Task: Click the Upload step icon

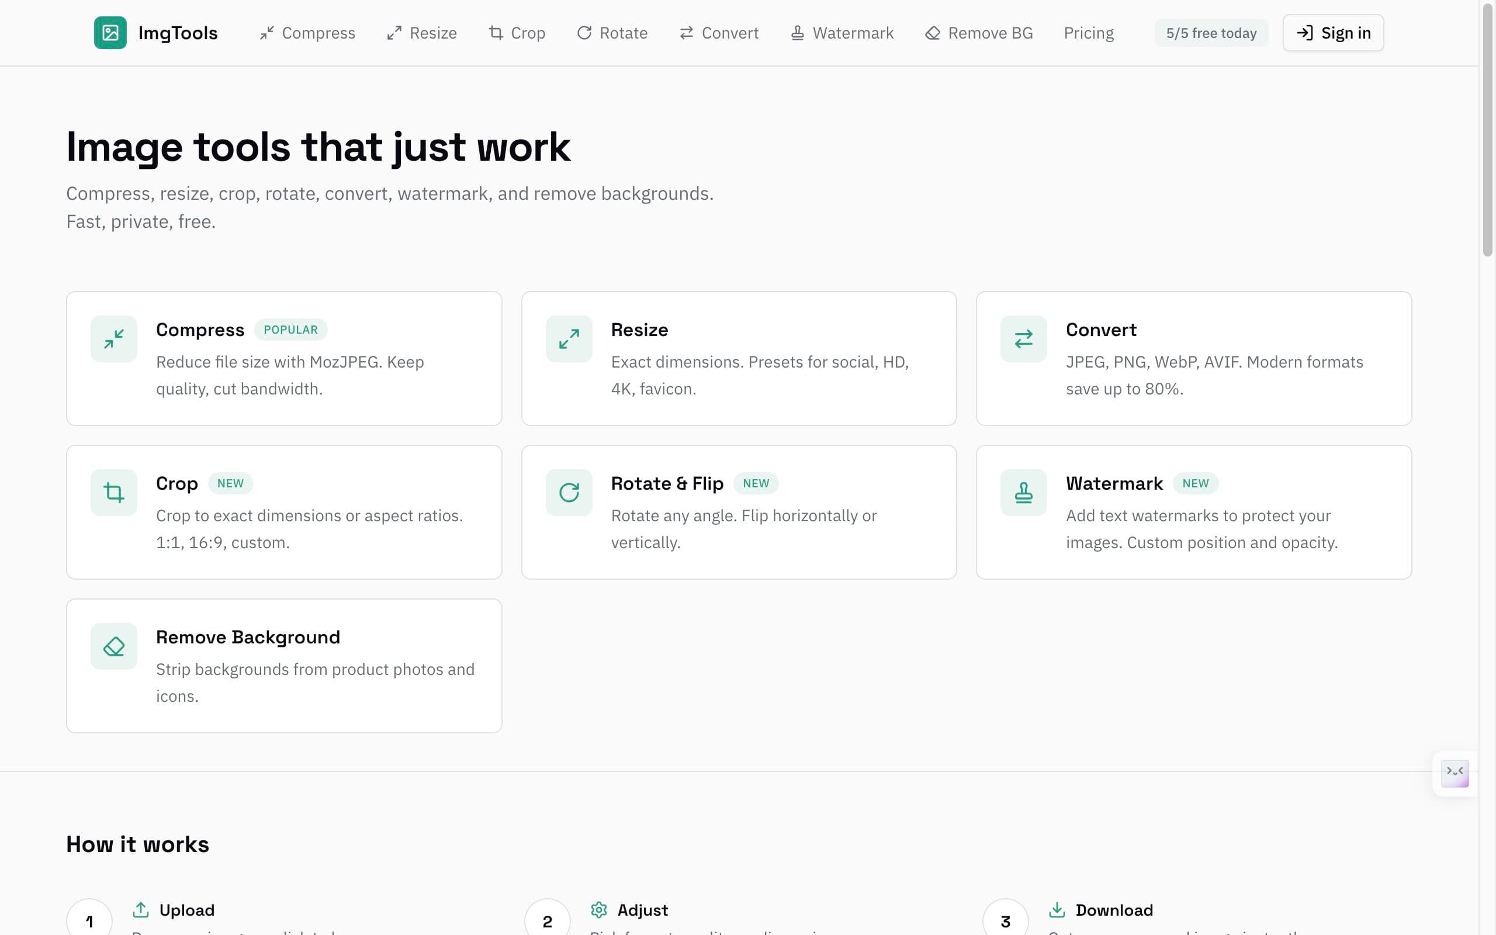Action: (140, 910)
